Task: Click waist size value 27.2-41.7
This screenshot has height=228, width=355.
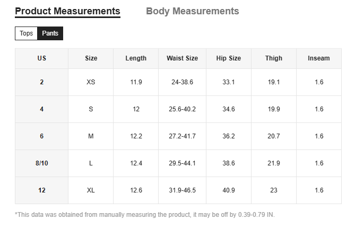Action: (x=182, y=136)
